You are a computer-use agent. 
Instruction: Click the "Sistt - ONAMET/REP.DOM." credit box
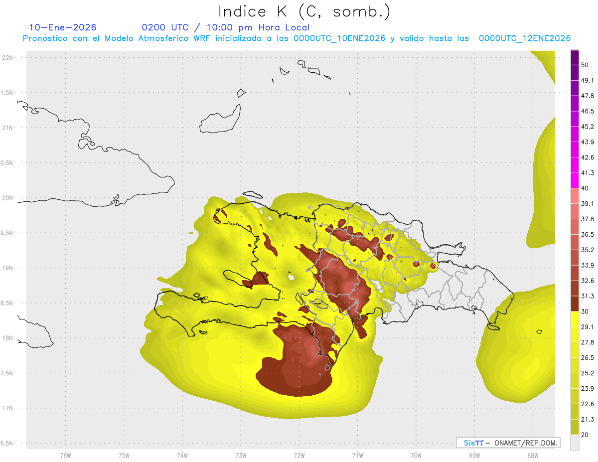pos(508,443)
